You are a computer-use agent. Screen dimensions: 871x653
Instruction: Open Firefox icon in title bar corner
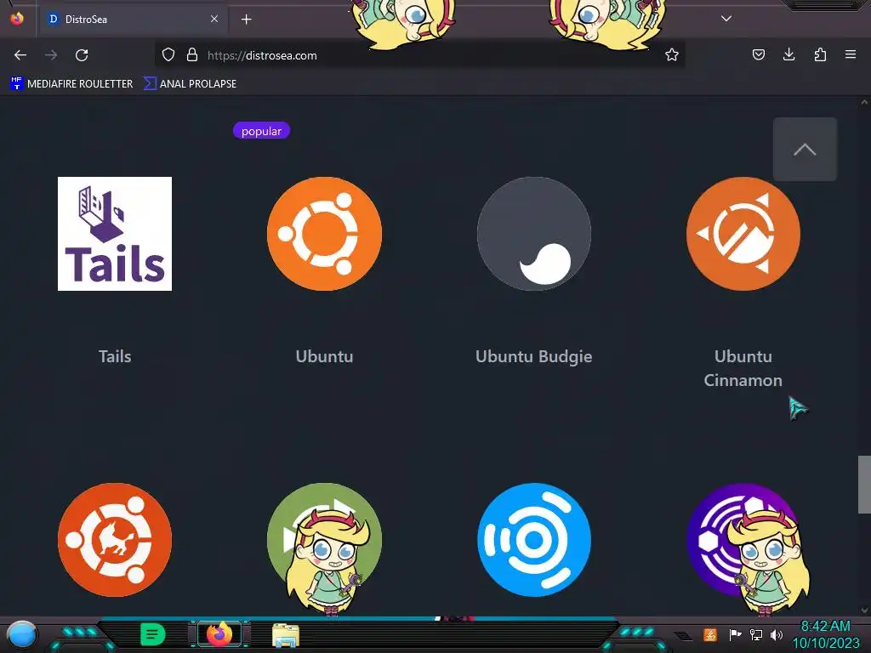tap(17, 19)
